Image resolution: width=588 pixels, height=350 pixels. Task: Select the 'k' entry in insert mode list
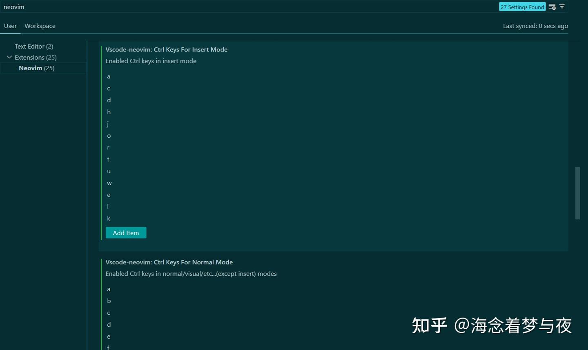click(x=109, y=218)
